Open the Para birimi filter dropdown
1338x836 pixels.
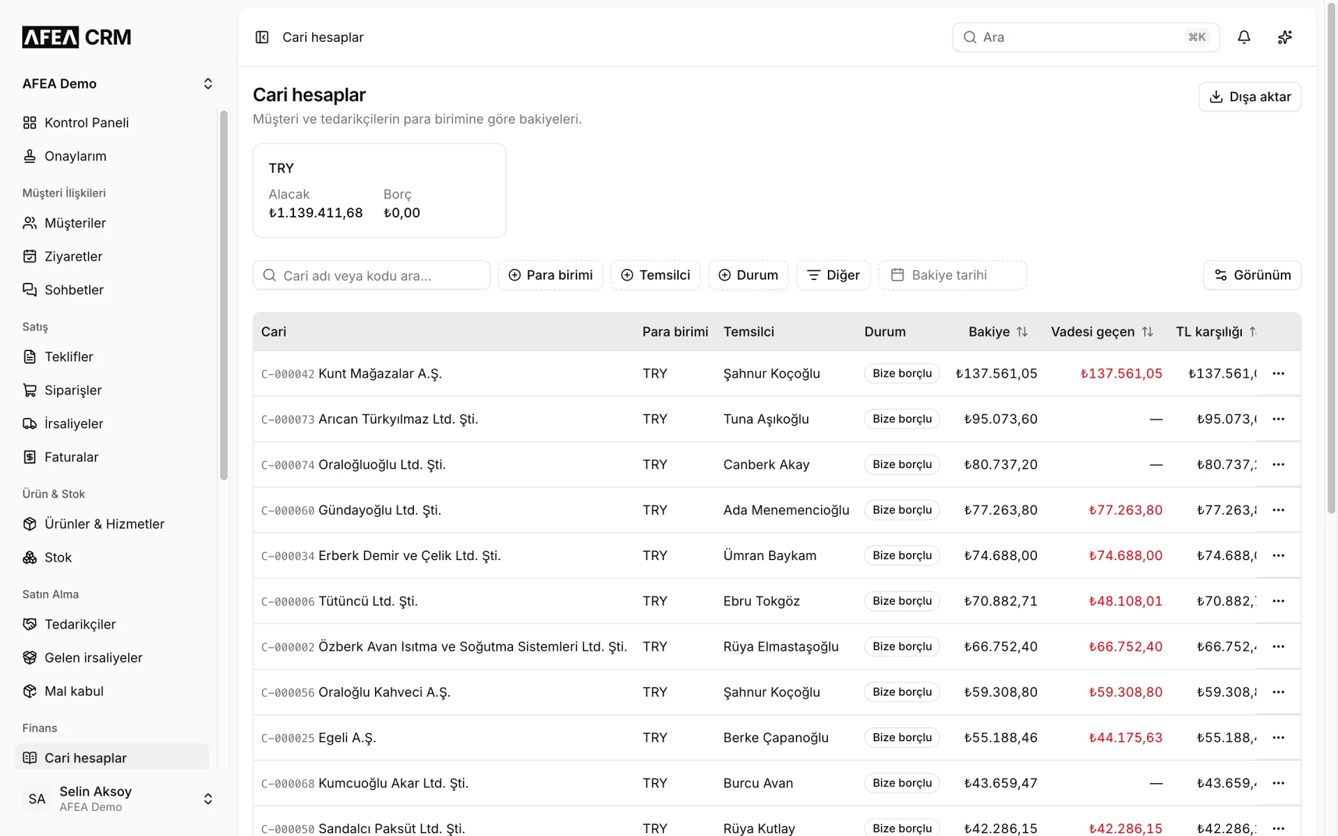551,275
